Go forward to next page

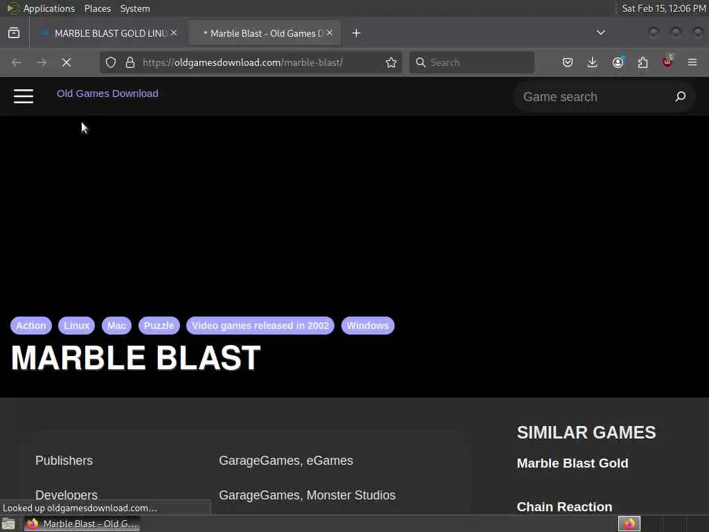point(41,62)
